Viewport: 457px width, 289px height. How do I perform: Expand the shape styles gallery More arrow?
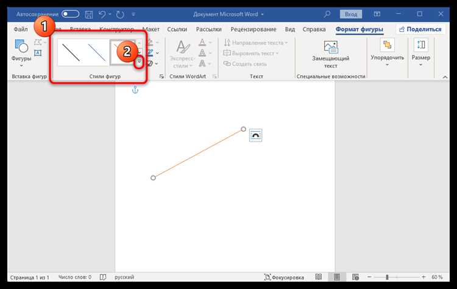(140, 62)
